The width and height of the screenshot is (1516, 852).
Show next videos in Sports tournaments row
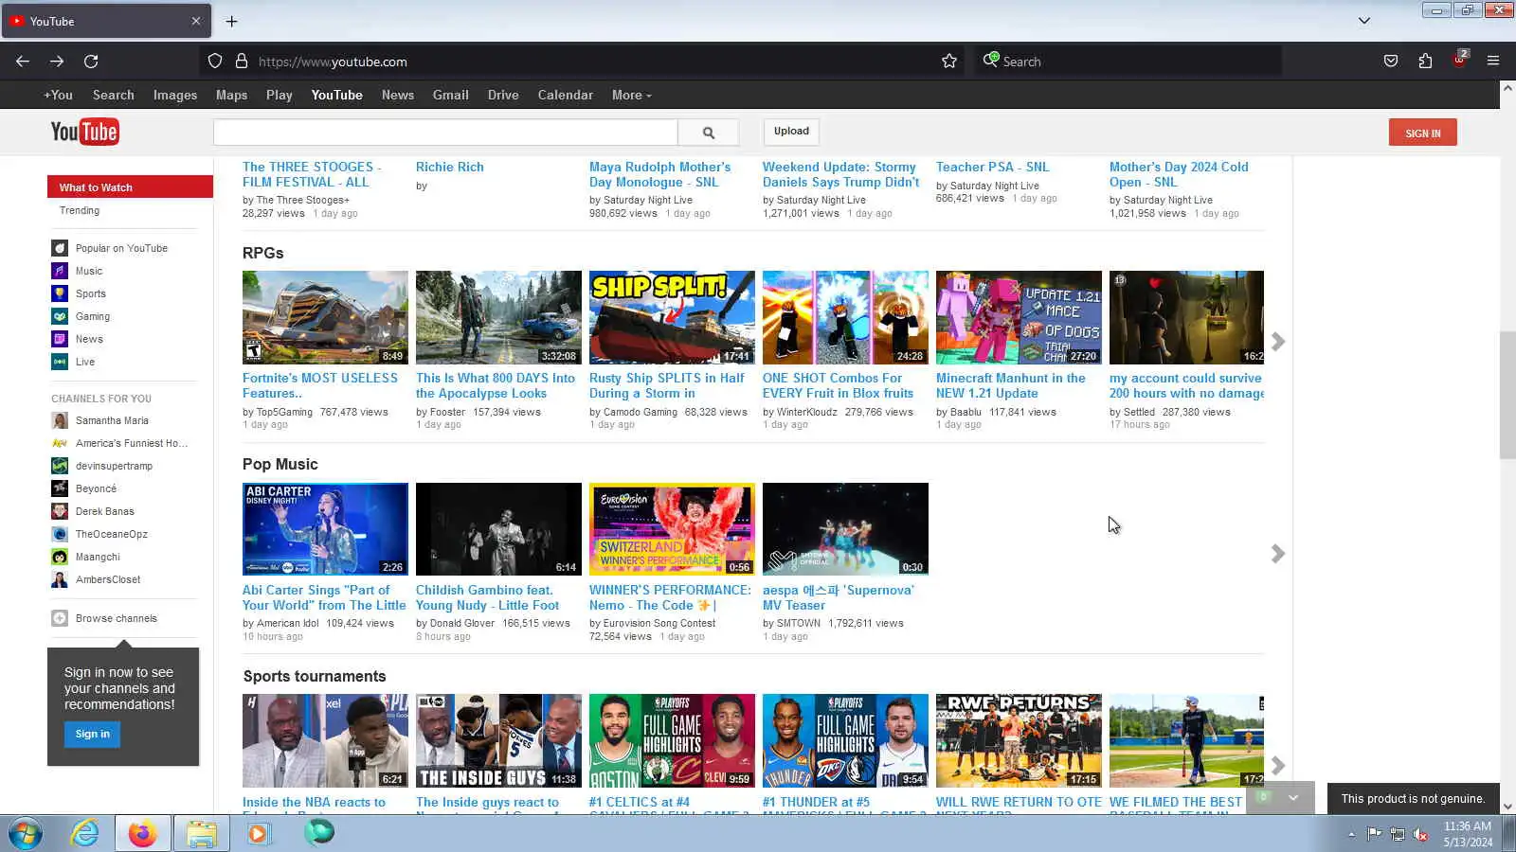coord(1278,765)
